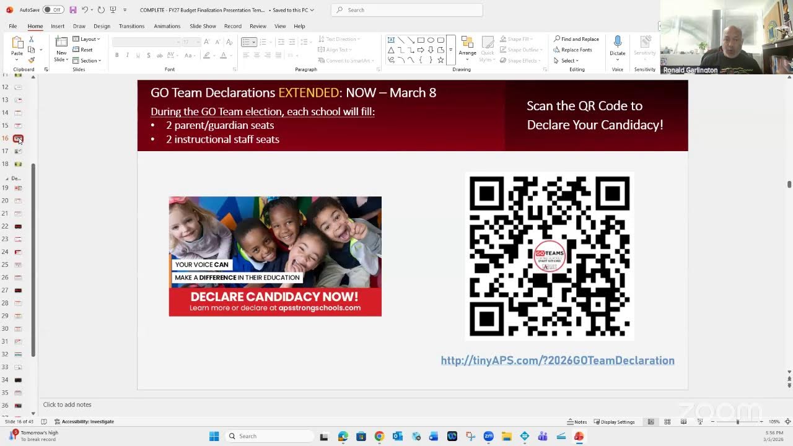Toggle Bullets list button
Screen dimensions: 793x446
[x=246, y=42]
